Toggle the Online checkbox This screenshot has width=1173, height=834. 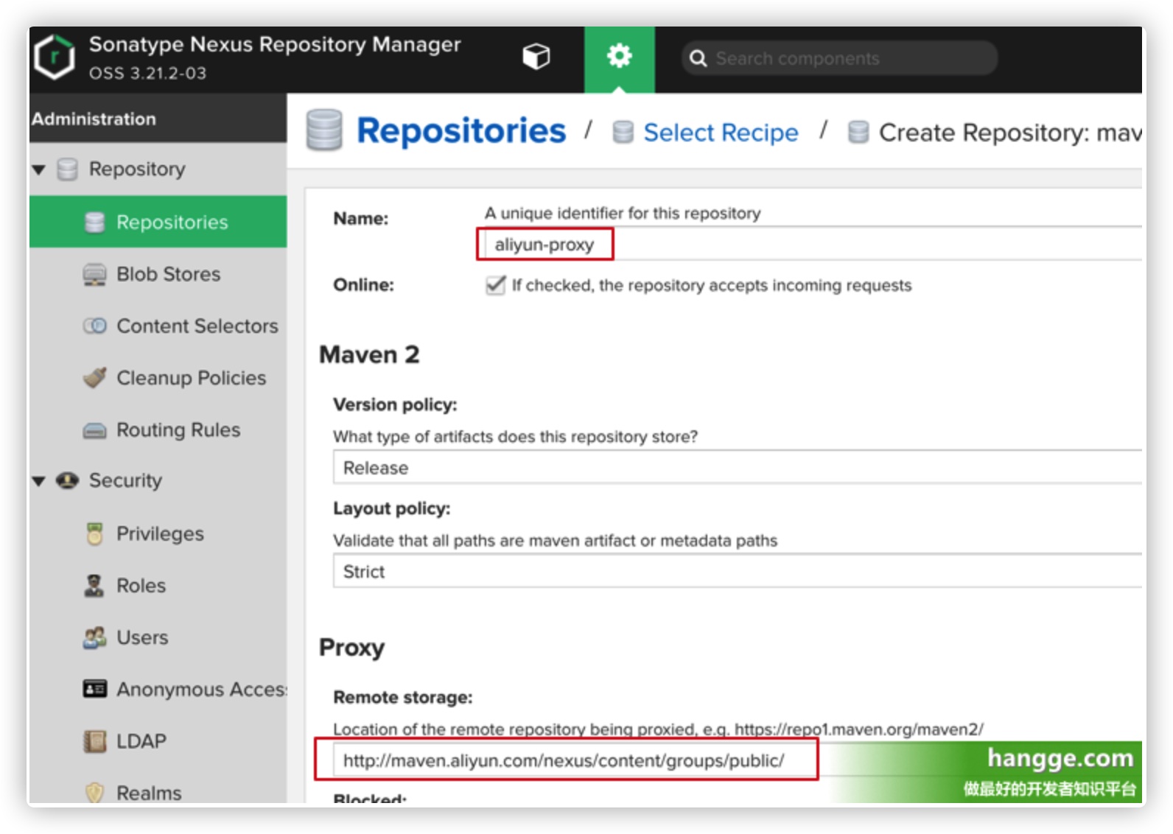[496, 285]
